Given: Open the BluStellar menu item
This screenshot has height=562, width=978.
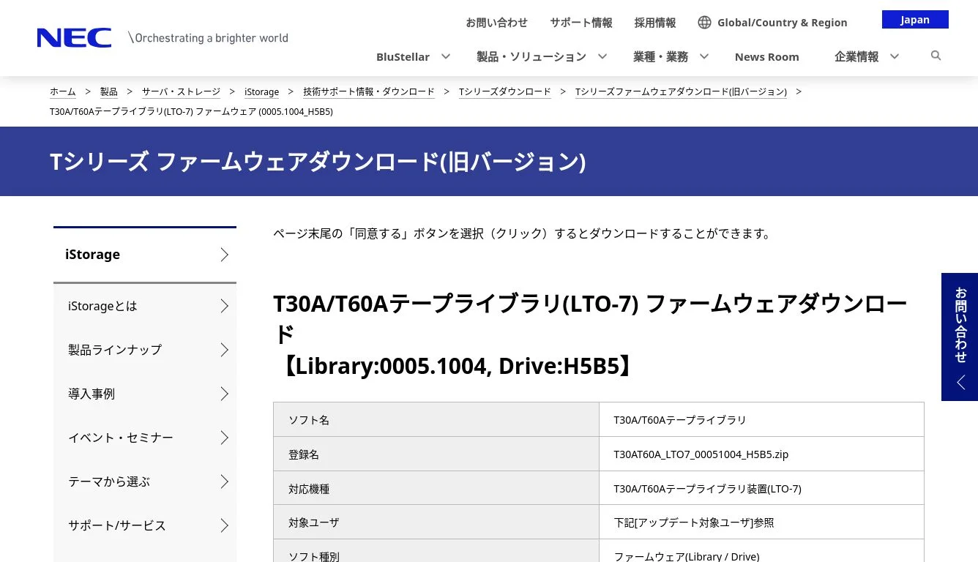Looking at the screenshot, I should tap(403, 57).
